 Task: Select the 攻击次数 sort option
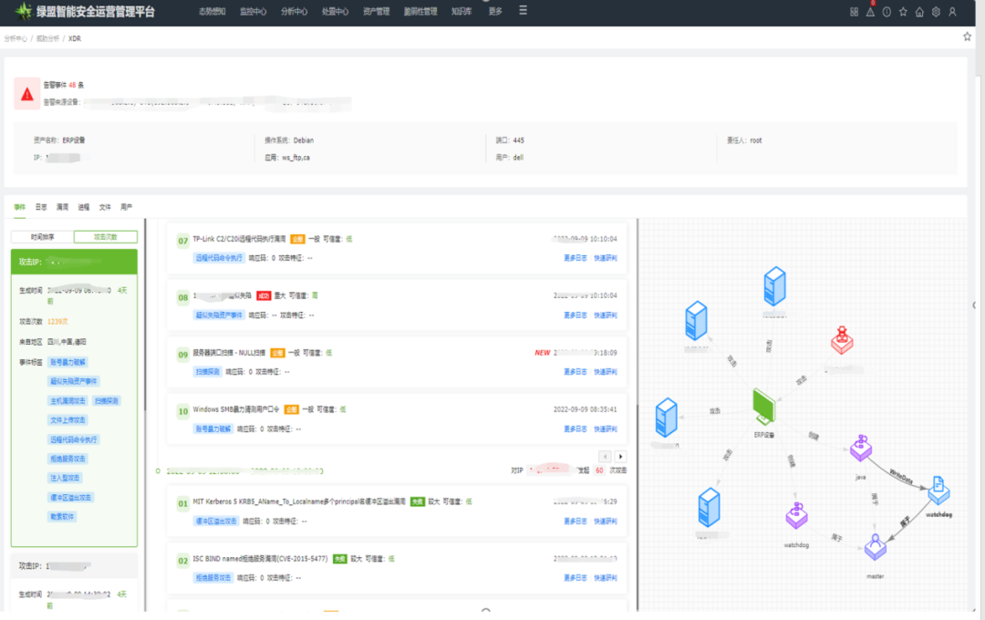[x=105, y=237]
